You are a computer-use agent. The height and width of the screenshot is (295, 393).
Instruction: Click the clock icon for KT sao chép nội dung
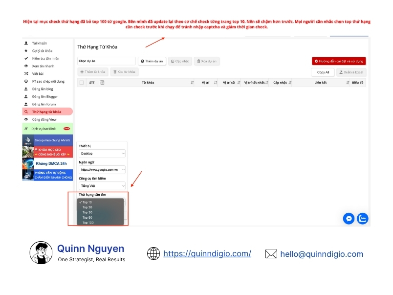(x=26, y=81)
